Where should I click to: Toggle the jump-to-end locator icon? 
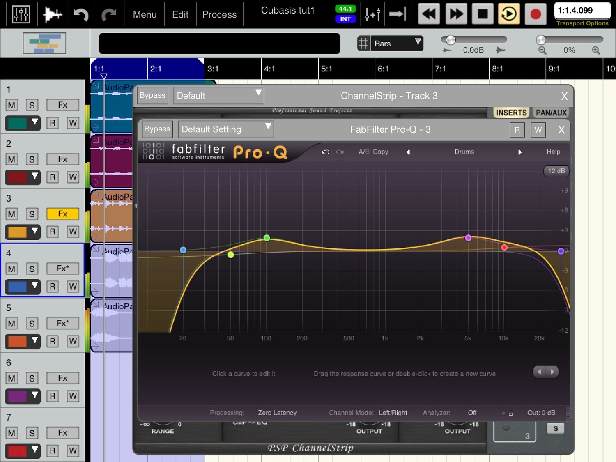tap(397, 14)
